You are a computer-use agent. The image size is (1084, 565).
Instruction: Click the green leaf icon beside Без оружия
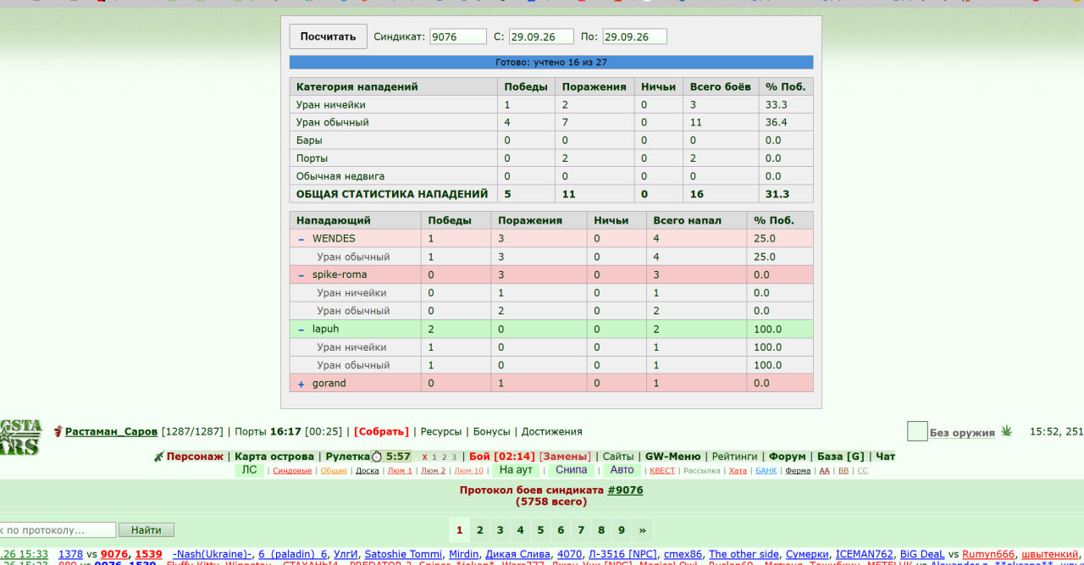1006,431
